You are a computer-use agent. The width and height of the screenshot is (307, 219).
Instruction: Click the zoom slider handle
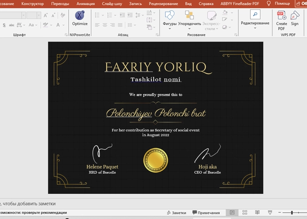[292, 212]
